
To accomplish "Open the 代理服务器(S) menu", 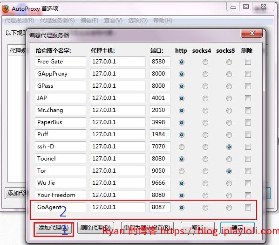I will pos(57,21).
